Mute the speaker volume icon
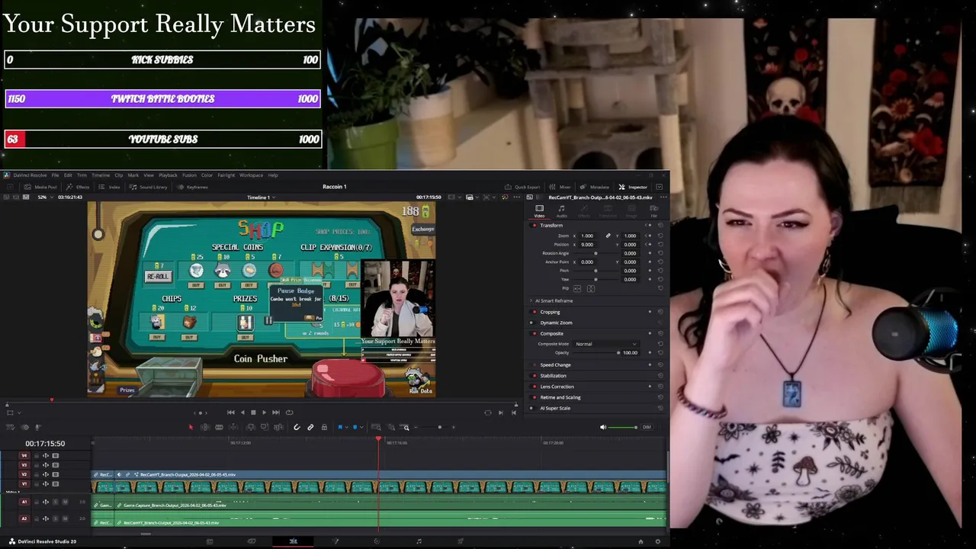The width and height of the screenshot is (976, 549). pyautogui.click(x=602, y=427)
